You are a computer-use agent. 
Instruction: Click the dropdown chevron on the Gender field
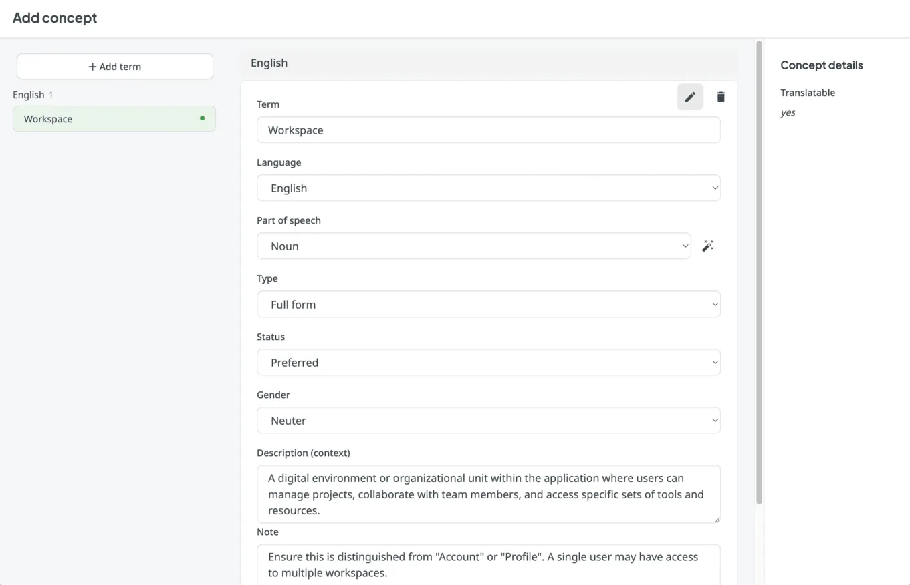coord(715,421)
